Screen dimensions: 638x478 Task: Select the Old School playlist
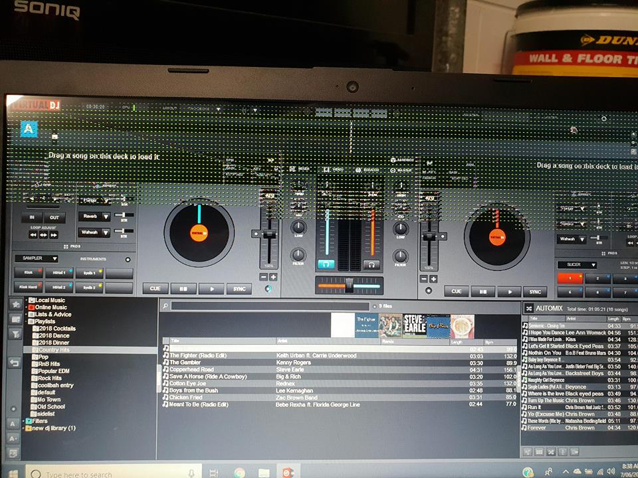pos(48,406)
